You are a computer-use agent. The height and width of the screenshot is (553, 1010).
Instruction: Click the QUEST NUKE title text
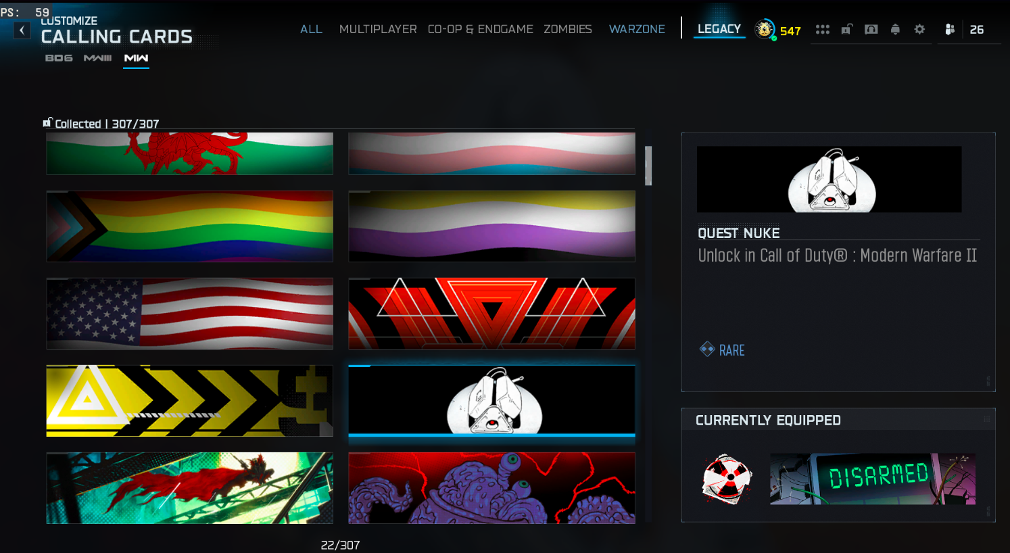(738, 233)
